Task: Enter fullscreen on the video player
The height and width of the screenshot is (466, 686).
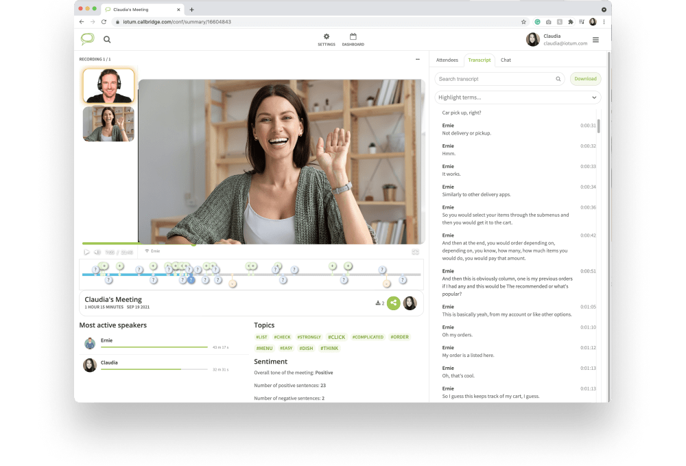Action: [415, 252]
